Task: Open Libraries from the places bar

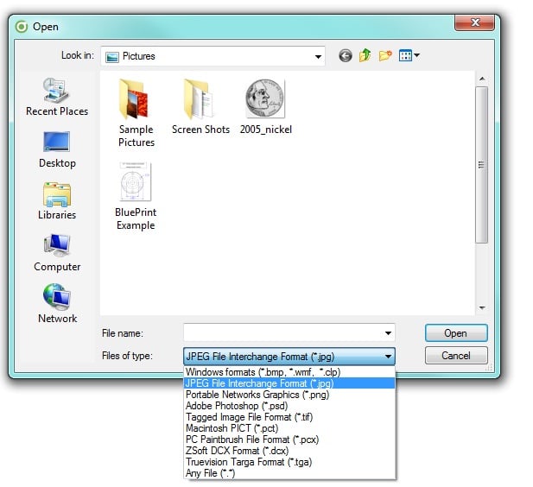Action: pos(57,200)
